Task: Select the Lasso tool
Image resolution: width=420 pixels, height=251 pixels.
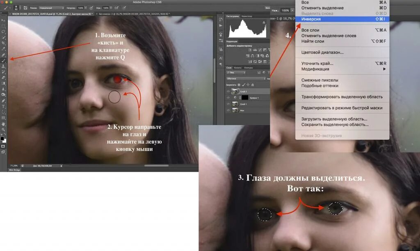Action: (3, 32)
